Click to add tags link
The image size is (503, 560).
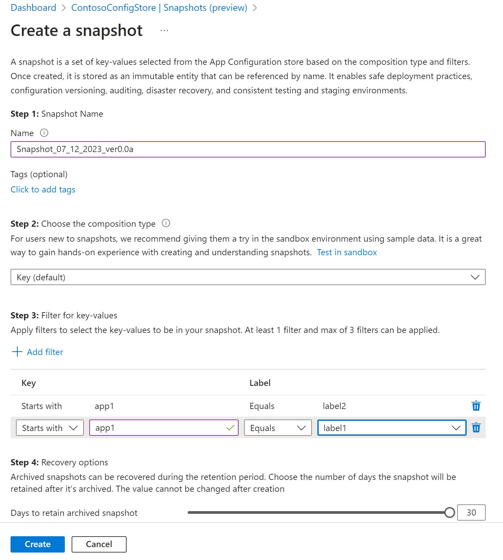pyautogui.click(x=43, y=189)
